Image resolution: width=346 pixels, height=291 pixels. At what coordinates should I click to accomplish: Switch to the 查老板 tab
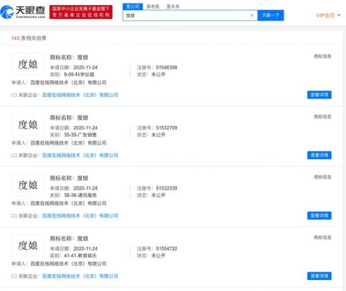point(152,5)
